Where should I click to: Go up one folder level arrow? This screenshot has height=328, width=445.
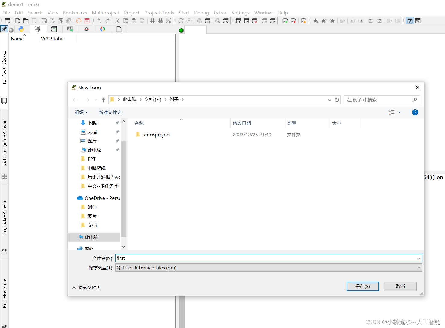[103, 100]
